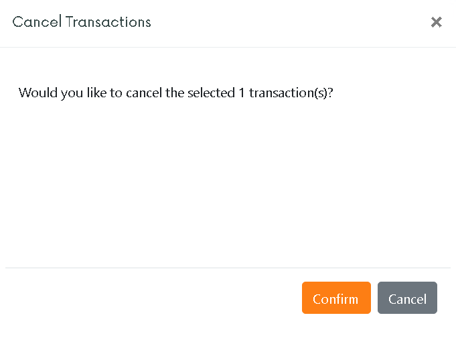Select Cancel to keep the transaction
The image size is (456, 340).
pyautogui.click(x=407, y=298)
